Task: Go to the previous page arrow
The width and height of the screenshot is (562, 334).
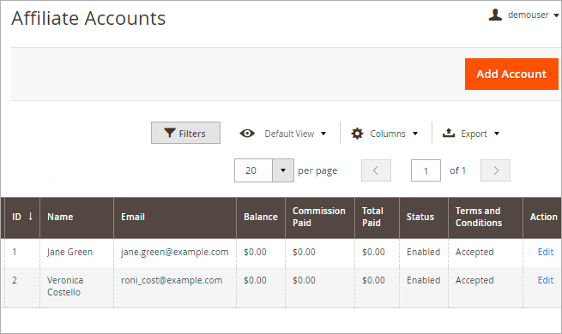Action: (x=376, y=170)
